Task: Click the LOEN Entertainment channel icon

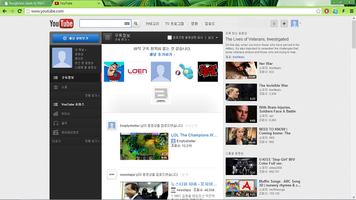Action: tap(137, 72)
